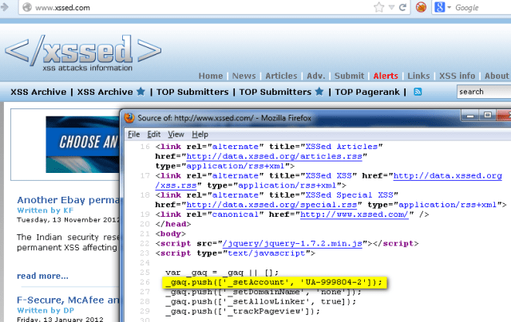Click the 'Written by KF' author text

46,210
